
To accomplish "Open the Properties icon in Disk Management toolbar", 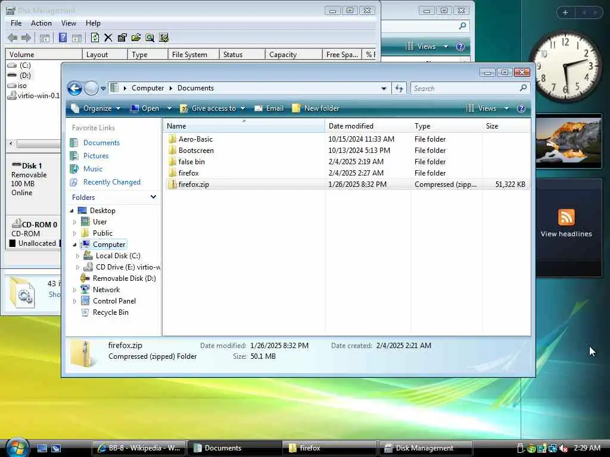I will [122, 37].
